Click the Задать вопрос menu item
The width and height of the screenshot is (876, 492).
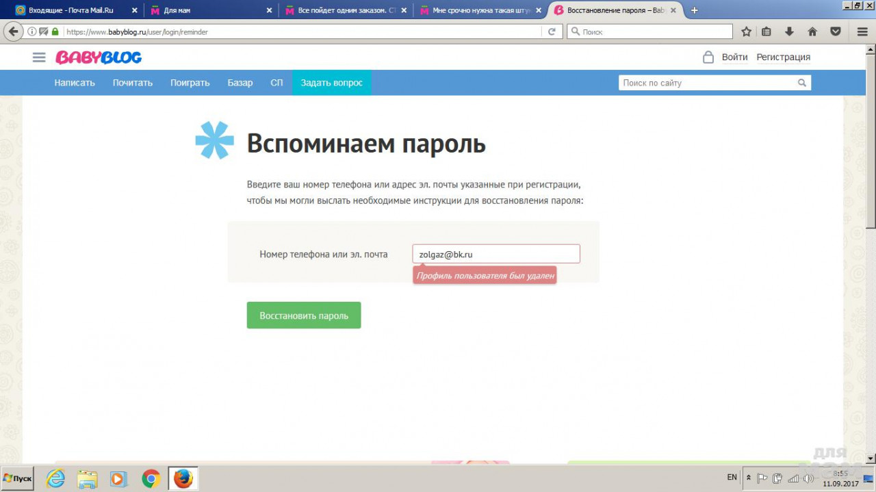pos(332,83)
